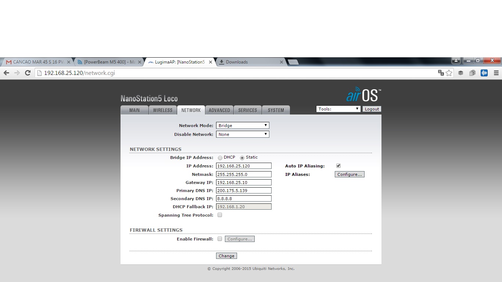502x282 pixels.
Task: Open the SERVICES tab
Action: [x=248, y=110]
